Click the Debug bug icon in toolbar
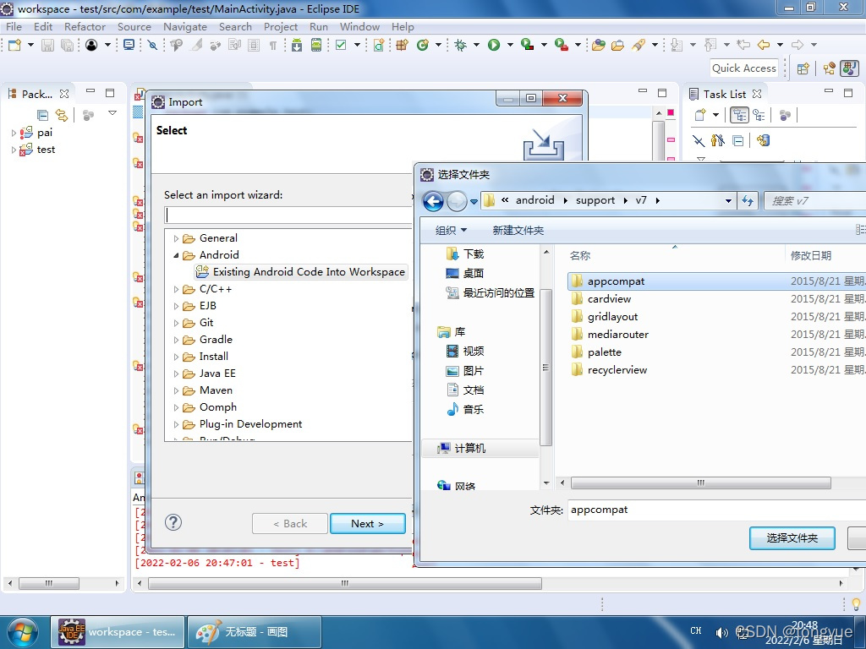The height and width of the screenshot is (649, 866). click(460, 45)
